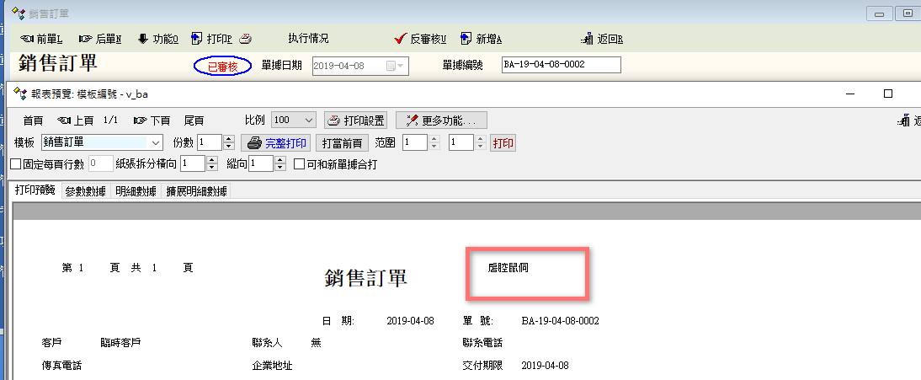Select the 明細數據 tab
The width and height of the screenshot is (921, 380).
(136, 191)
